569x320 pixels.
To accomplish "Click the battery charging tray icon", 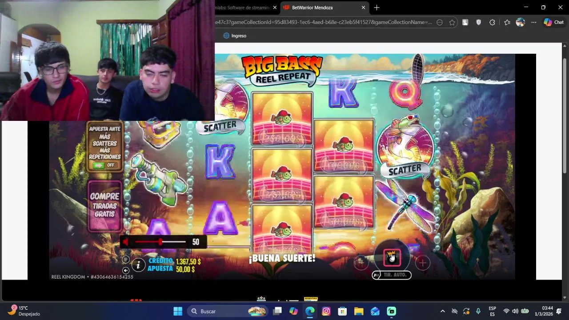I will pos(525,311).
